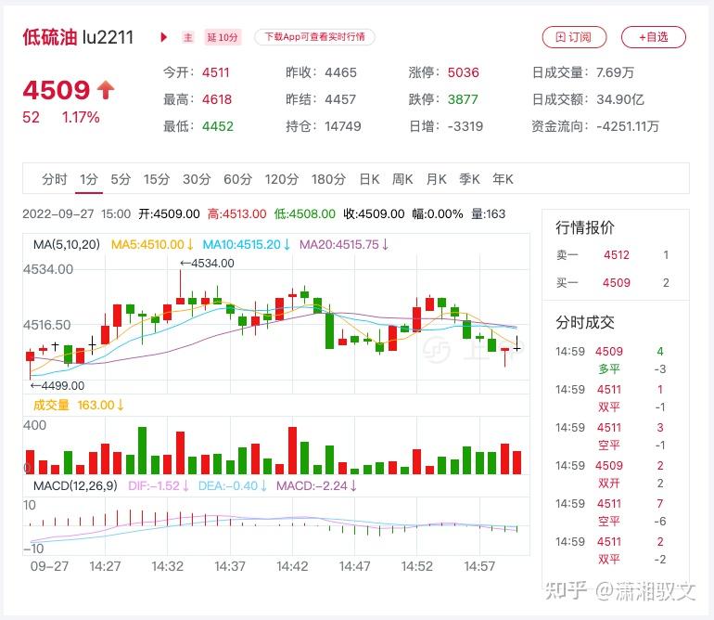Click the 订阅 subscribe button
Viewport: 714px width, 620px height.
(x=574, y=37)
